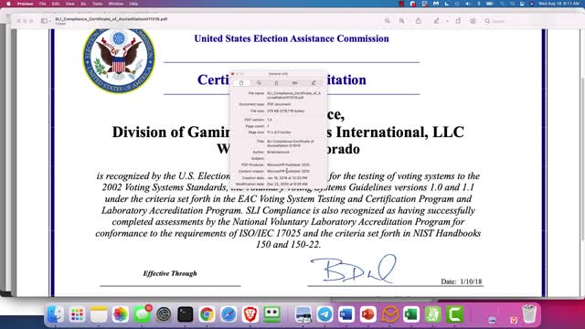Open the Window menu
585x329 pixels.
[116, 4]
